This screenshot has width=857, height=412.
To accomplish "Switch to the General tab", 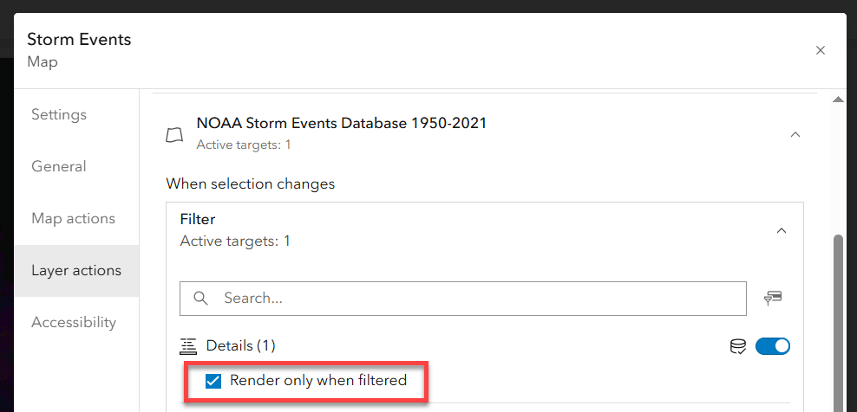I will click(x=59, y=166).
